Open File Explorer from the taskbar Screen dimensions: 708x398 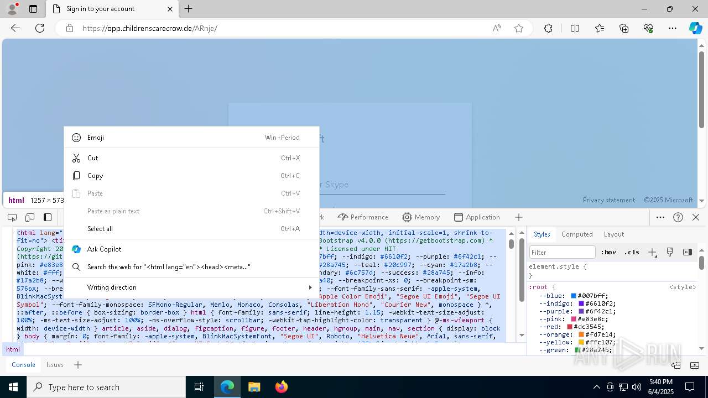point(254,387)
